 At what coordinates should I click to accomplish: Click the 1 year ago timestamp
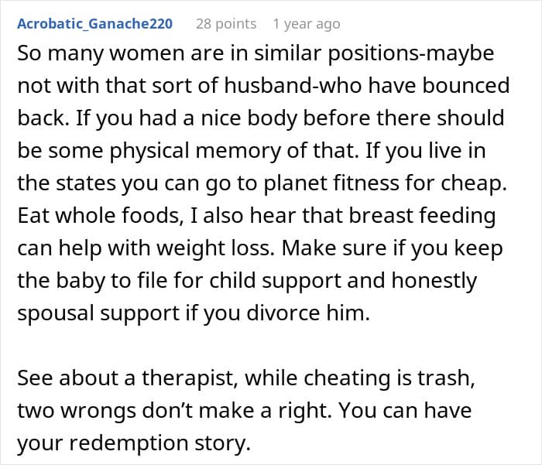pyautogui.click(x=307, y=24)
